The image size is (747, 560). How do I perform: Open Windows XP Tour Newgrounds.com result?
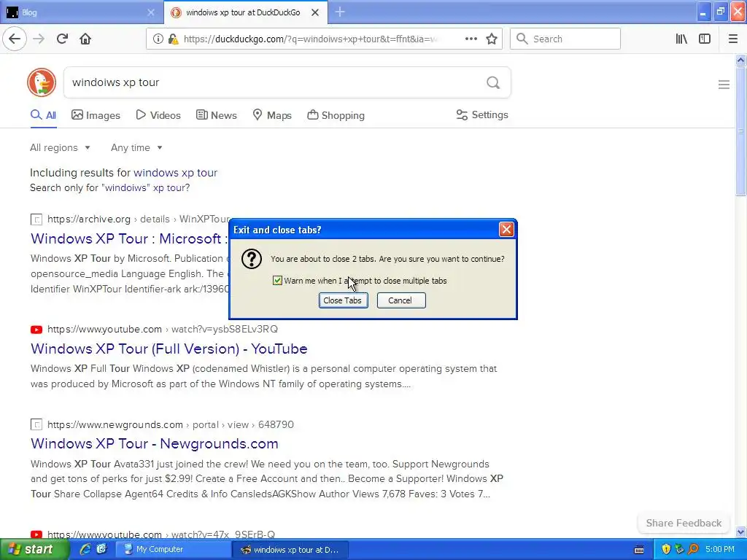tap(155, 443)
